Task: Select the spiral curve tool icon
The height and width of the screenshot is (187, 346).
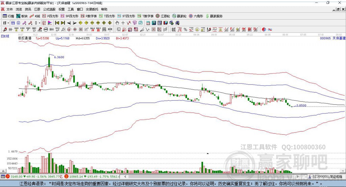Action: (x=34, y=30)
